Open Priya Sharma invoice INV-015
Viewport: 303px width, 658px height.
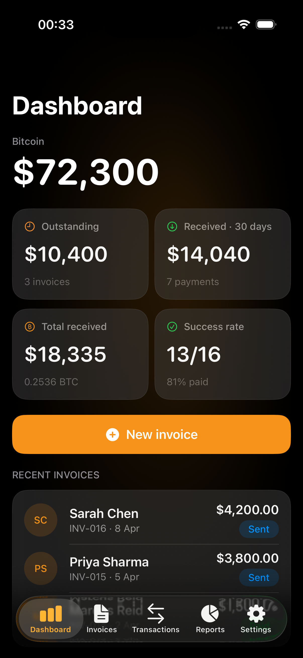pos(128,568)
